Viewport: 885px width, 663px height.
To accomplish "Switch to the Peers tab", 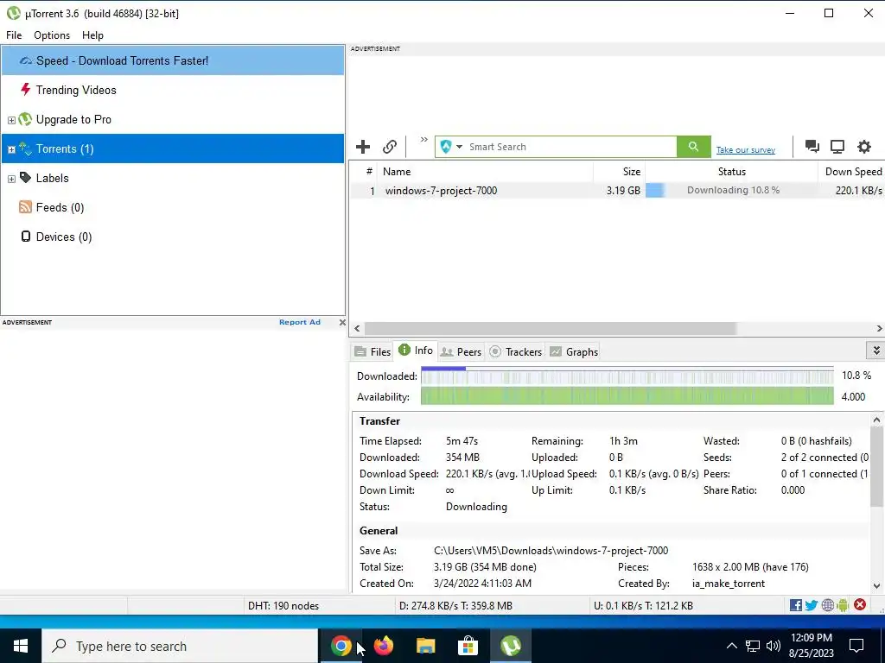I will (461, 352).
